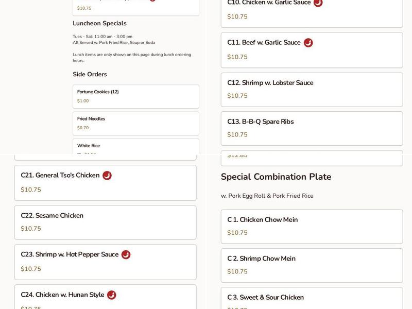412x309 pixels.
Task: Select the partially visible item priced $12.85
Action: pyautogui.click(x=312, y=158)
